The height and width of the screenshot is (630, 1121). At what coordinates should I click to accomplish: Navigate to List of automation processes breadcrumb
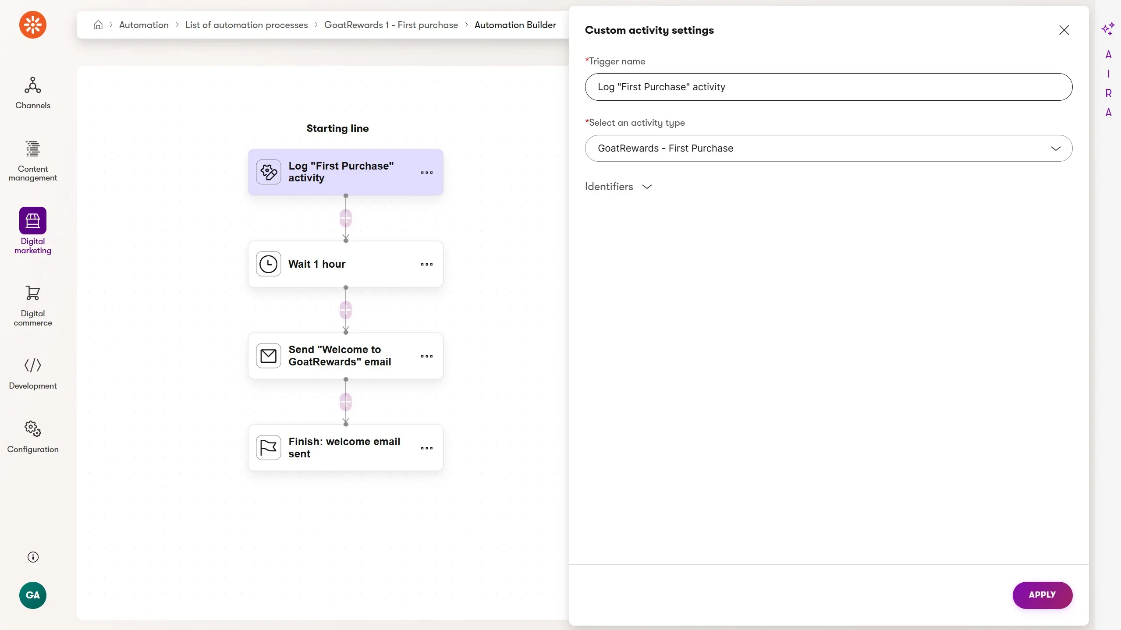[x=246, y=25]
